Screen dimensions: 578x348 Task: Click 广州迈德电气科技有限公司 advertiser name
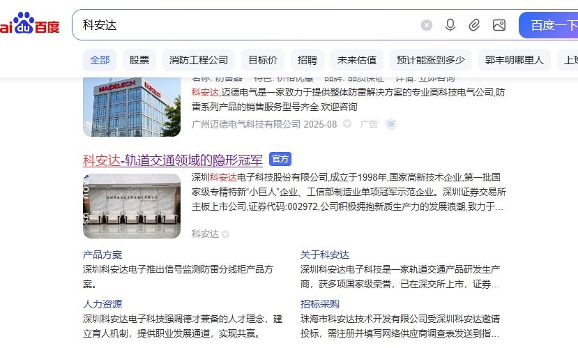tap(246, 124)
